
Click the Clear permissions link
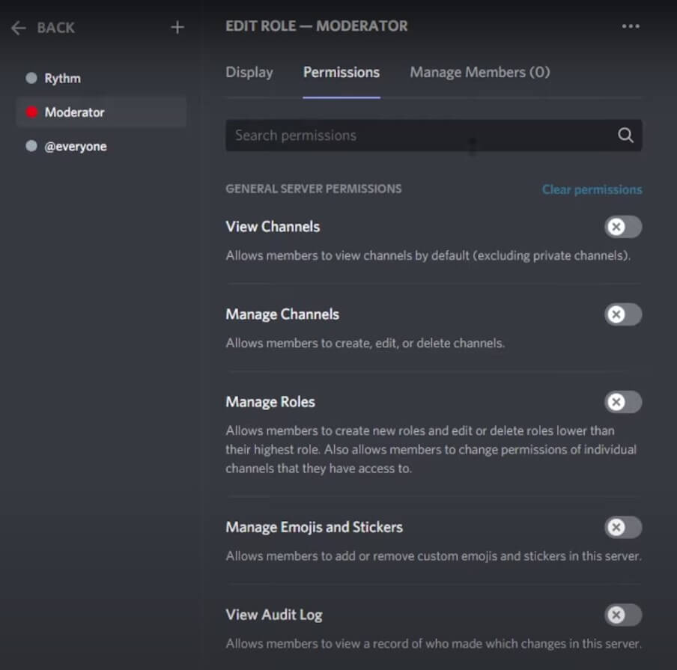click(592, 189)
